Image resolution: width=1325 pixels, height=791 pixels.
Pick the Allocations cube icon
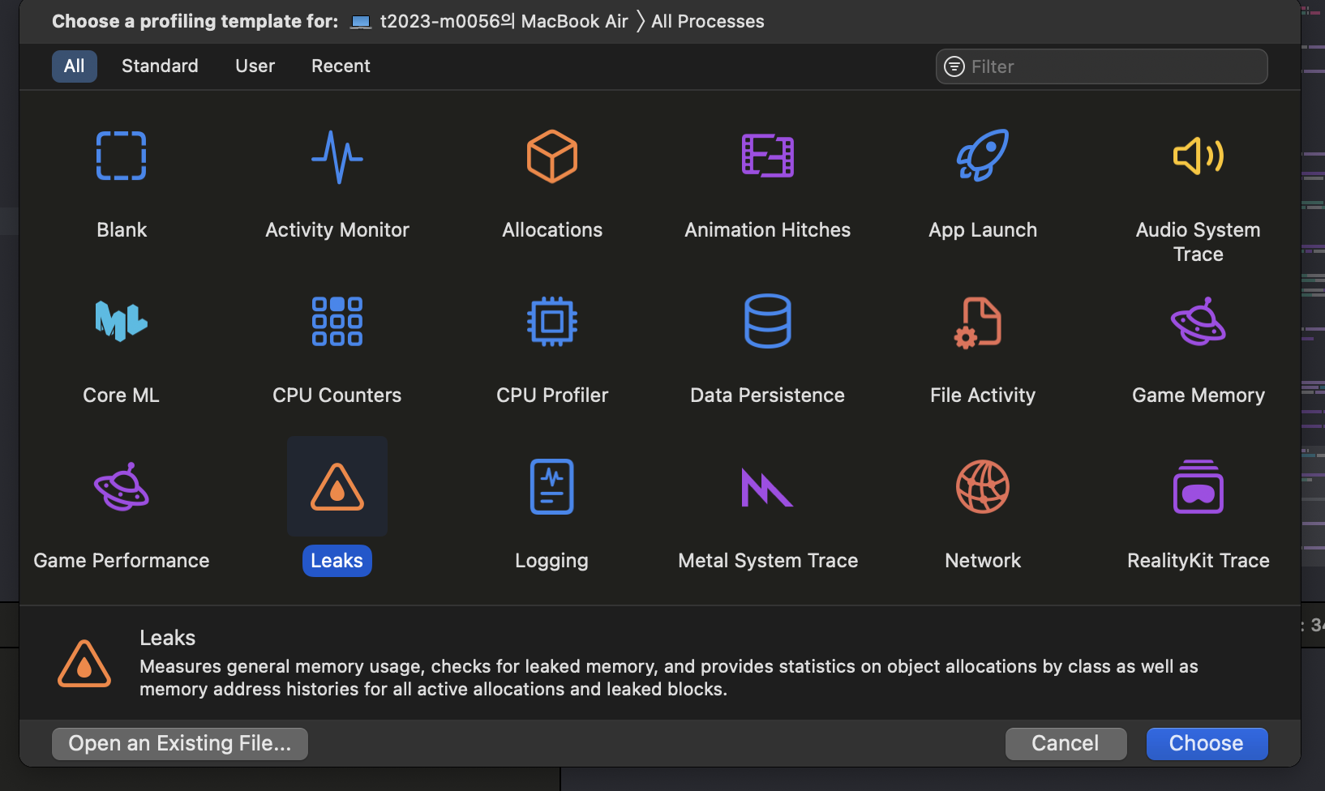tap(552, 156)
